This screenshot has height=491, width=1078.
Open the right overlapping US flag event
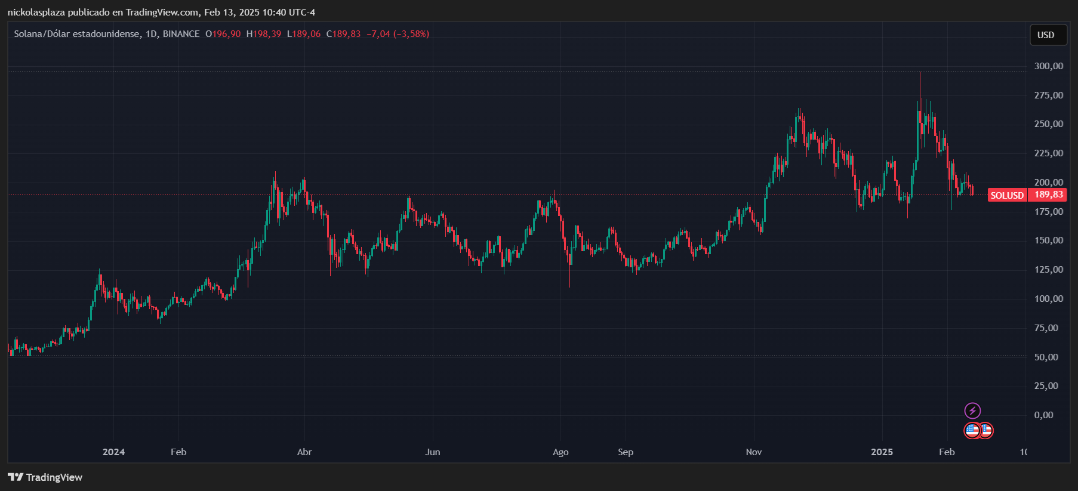987,430
